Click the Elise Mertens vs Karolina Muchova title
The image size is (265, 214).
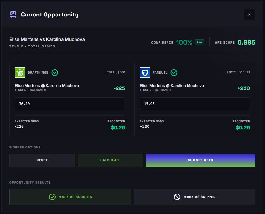[x=47, y=39]
